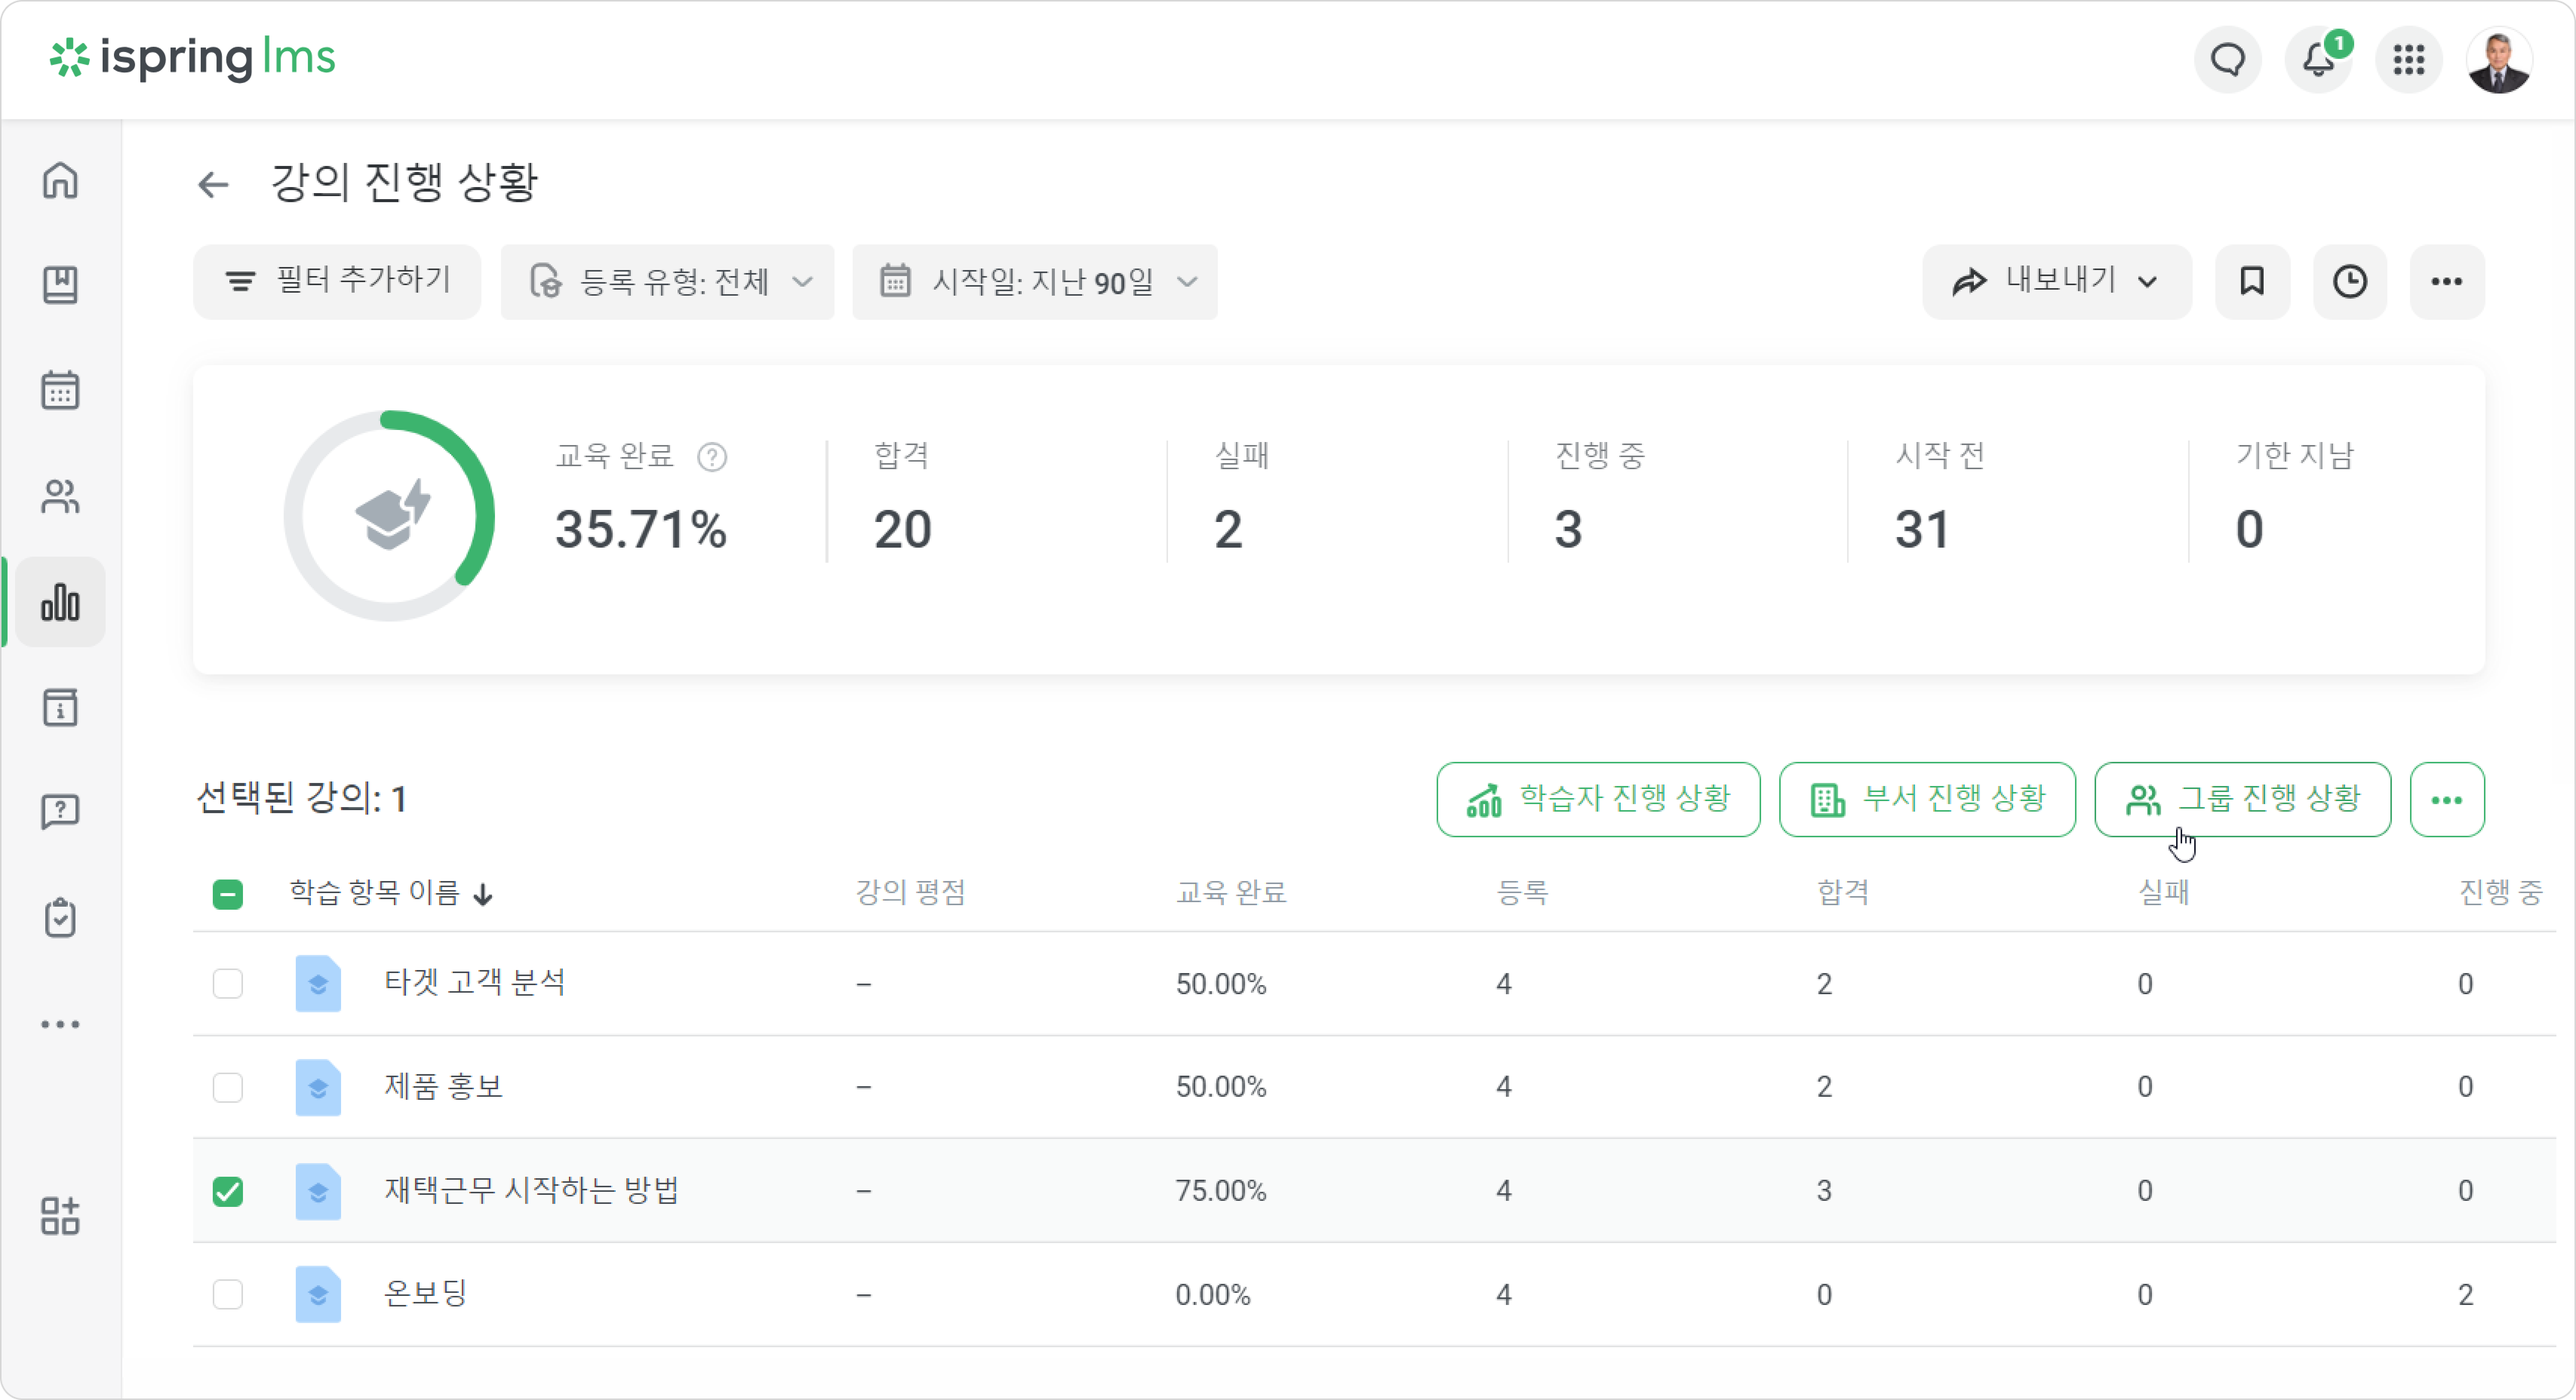Check the 타겟 고객 분석 row checkbox

(x=228, y=984)
